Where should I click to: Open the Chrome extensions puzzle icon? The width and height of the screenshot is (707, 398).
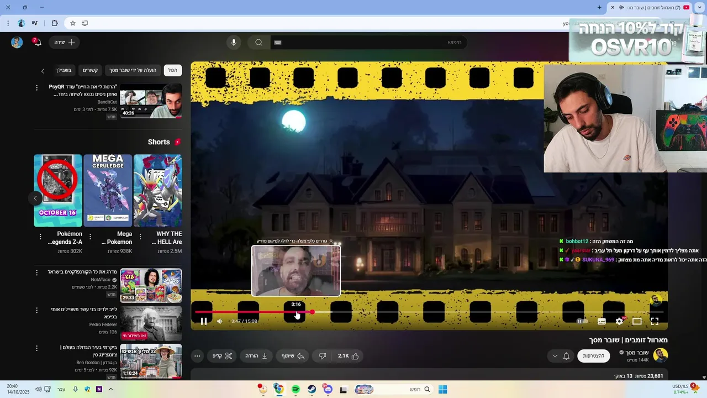click(x=54, y=23)
